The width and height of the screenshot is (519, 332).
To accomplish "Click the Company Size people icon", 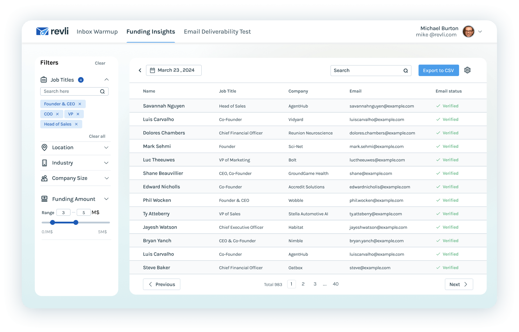I will point(45,178).
